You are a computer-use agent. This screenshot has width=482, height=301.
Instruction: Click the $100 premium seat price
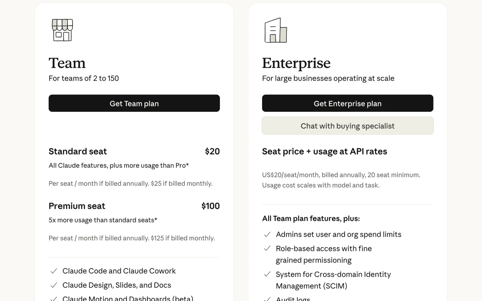(211, 206)
